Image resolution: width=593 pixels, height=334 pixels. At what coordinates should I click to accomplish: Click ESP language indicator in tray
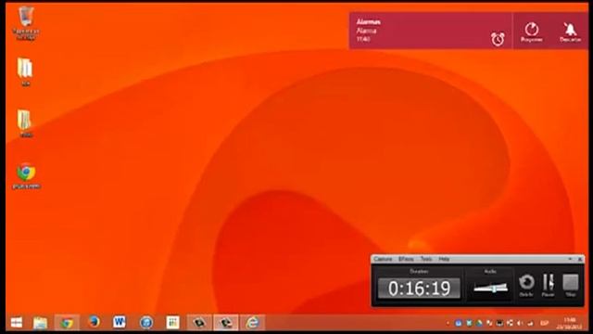pyautogui.click(x=544, y=323)
